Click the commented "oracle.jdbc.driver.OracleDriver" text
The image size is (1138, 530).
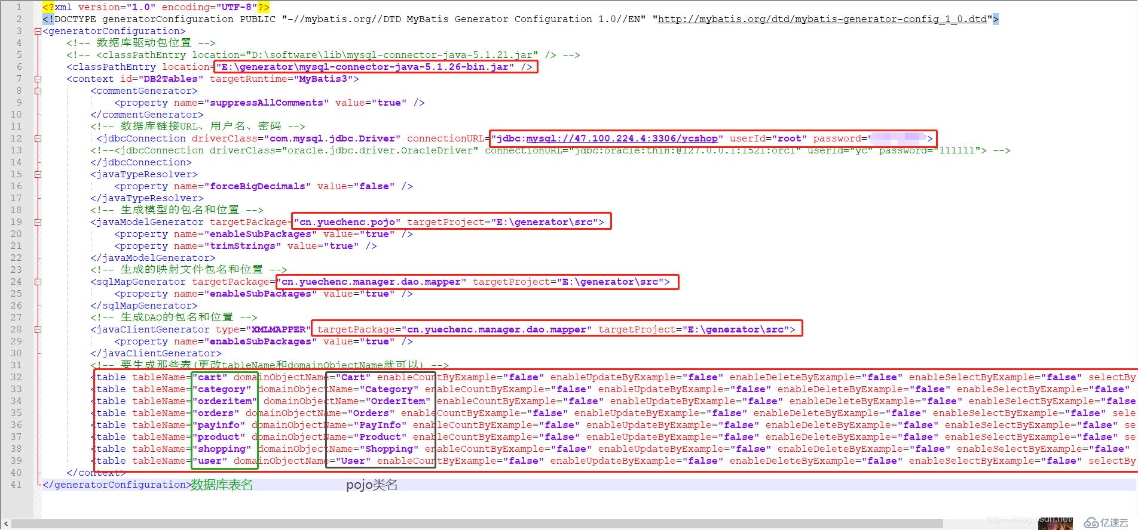(x=380, y=150)
